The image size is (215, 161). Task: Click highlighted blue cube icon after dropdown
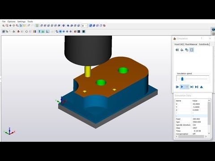tap(90, 25)
